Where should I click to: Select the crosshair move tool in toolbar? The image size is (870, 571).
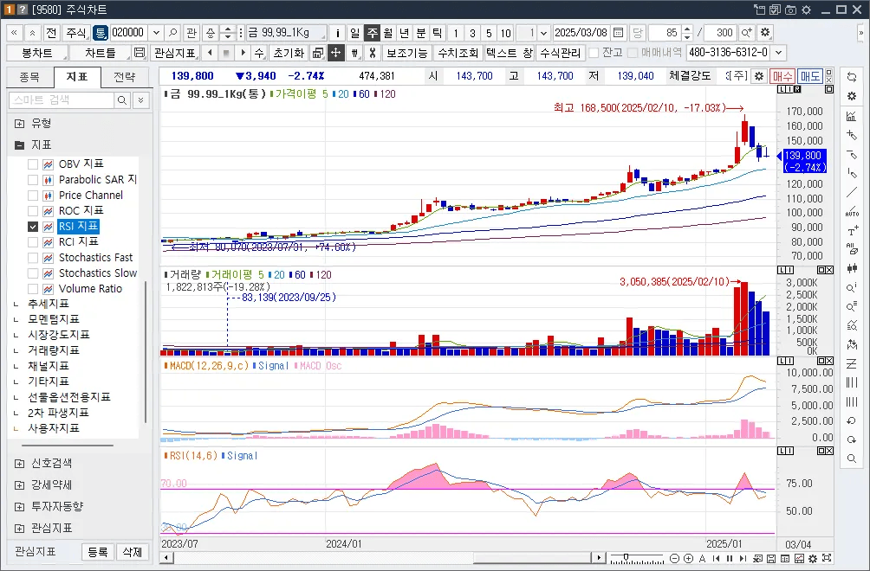[x=335, y=53]
